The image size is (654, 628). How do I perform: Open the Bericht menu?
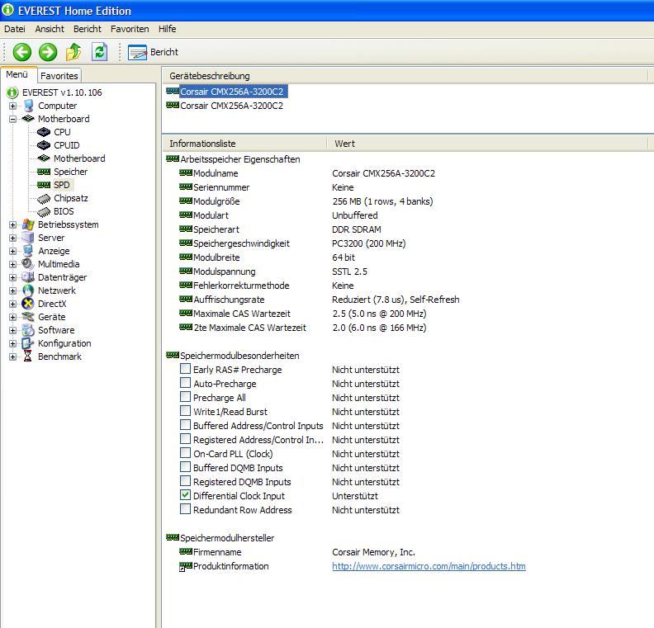click(x=88, y=29)
